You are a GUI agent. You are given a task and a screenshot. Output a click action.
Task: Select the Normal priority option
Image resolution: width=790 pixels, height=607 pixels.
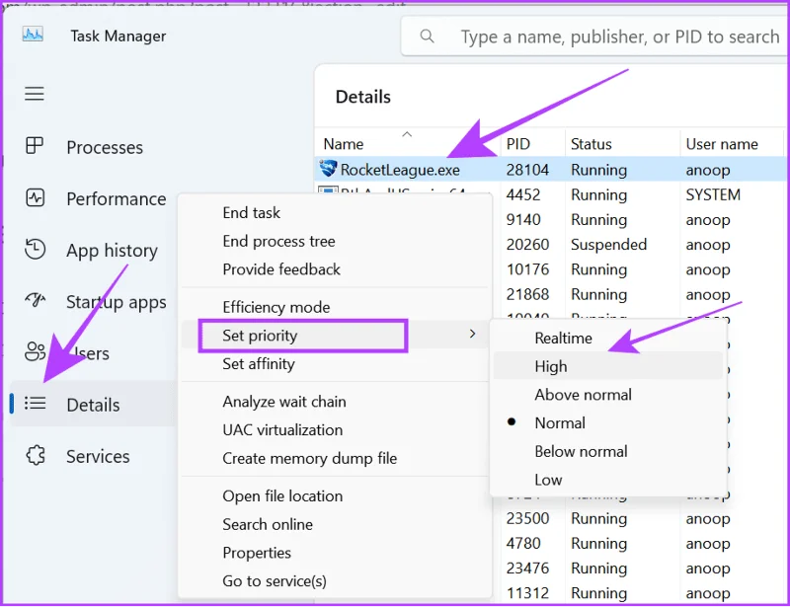pyautogui.click(x=560, y=422)
